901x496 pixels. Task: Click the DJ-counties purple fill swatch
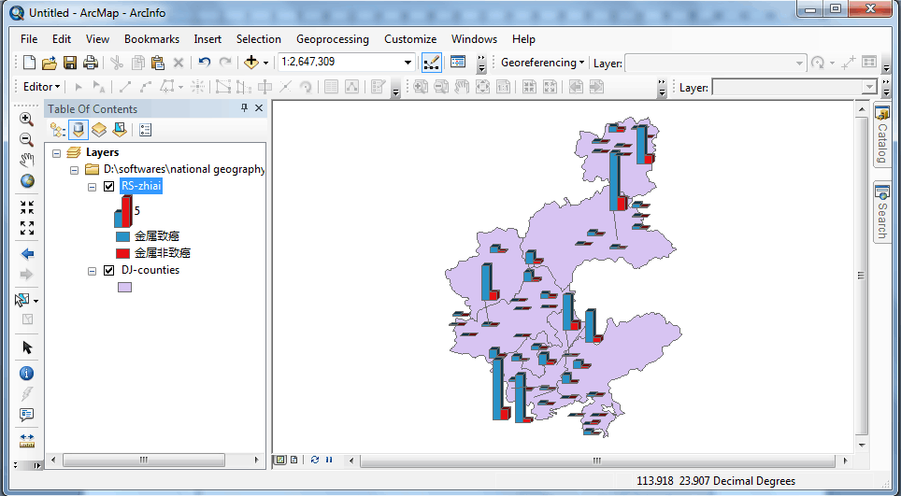point(124,287)
